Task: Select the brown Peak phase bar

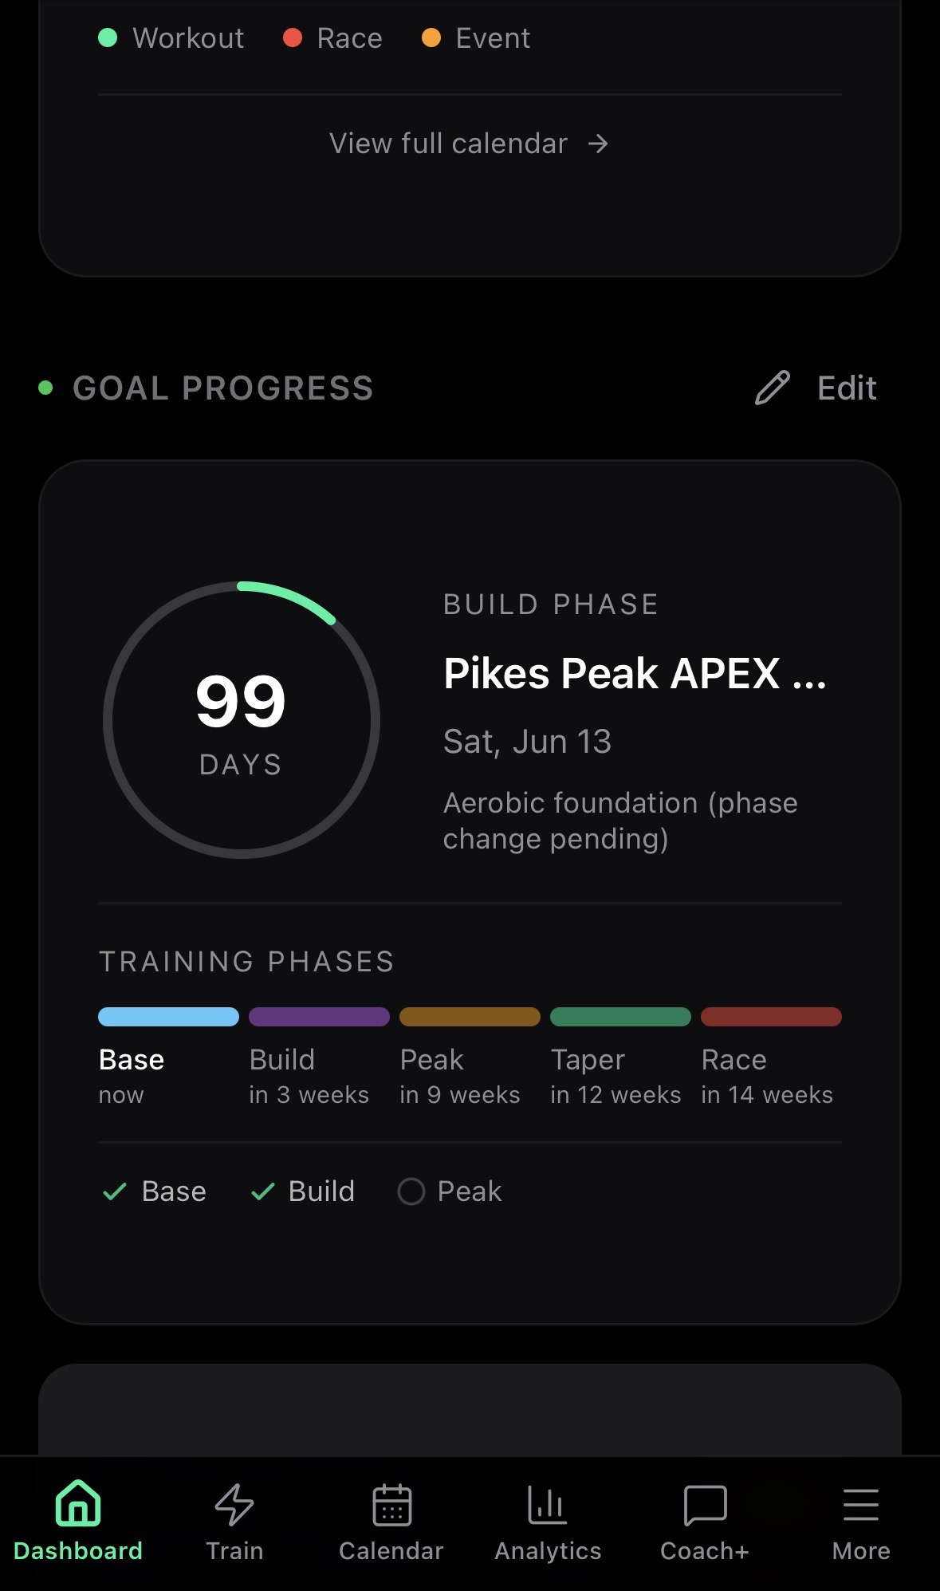Action: (x=470, y=1017)
